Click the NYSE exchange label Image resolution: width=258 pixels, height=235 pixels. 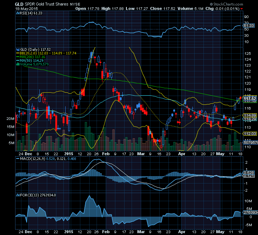coord(75,4)
